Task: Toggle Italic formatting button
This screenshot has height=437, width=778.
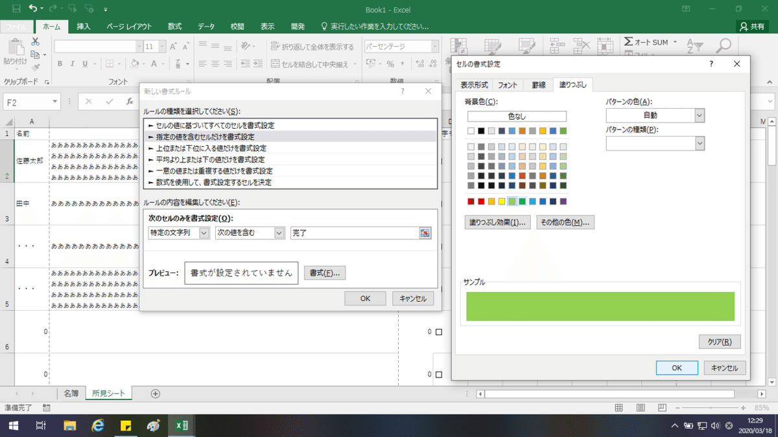Action: (x=73, y=64)
